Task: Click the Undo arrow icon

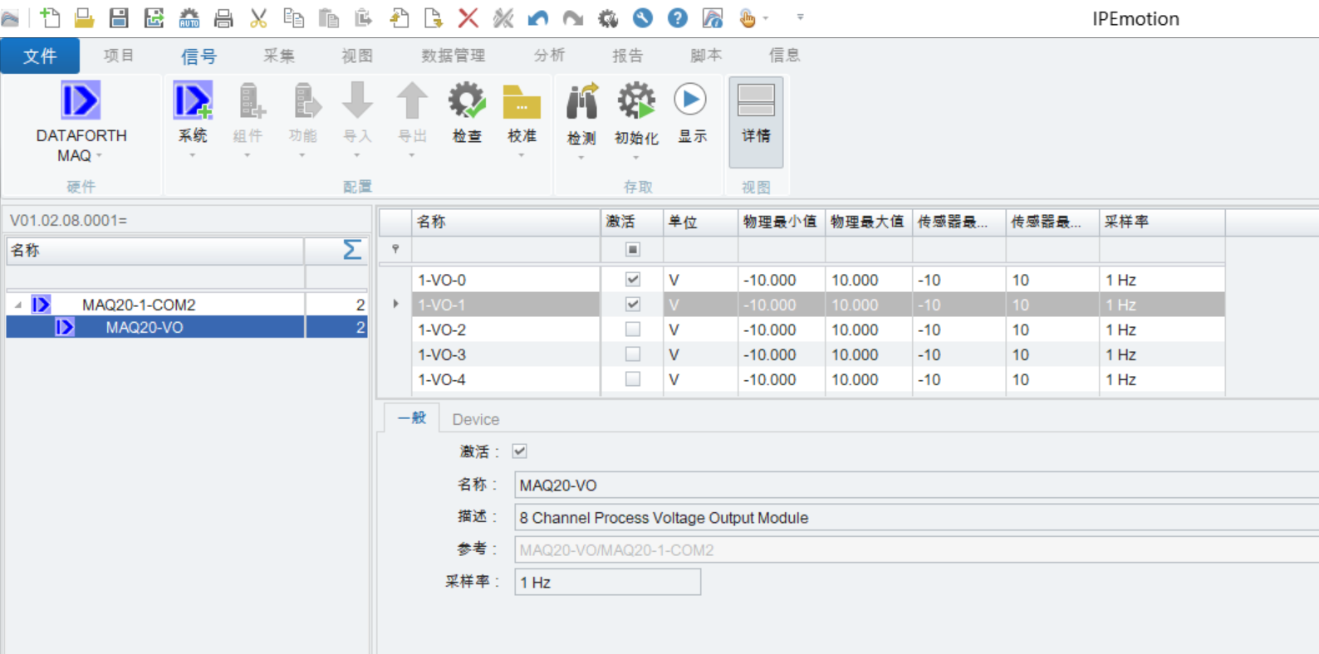Action: [538, 17]
